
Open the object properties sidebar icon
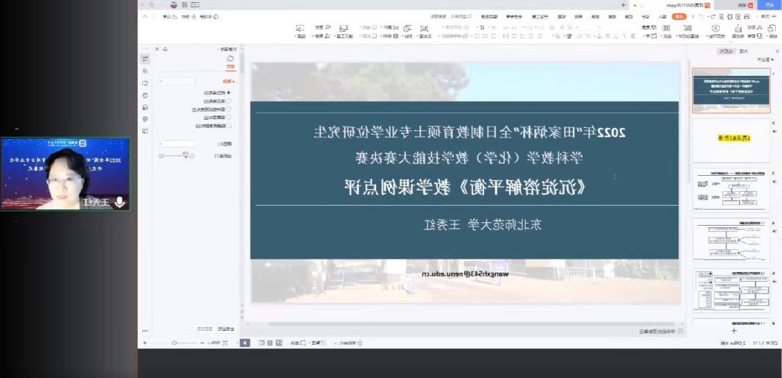[x=145, y=58]
